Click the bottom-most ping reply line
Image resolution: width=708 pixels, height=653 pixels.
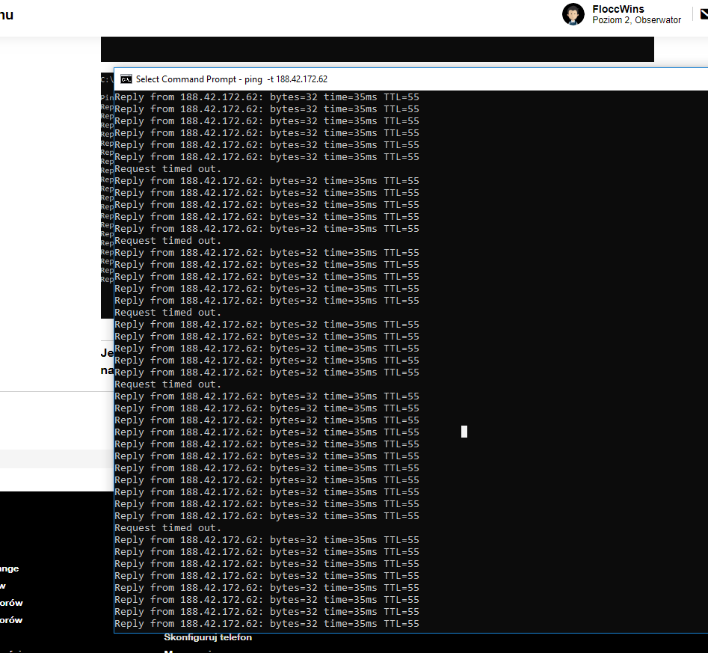266,624
